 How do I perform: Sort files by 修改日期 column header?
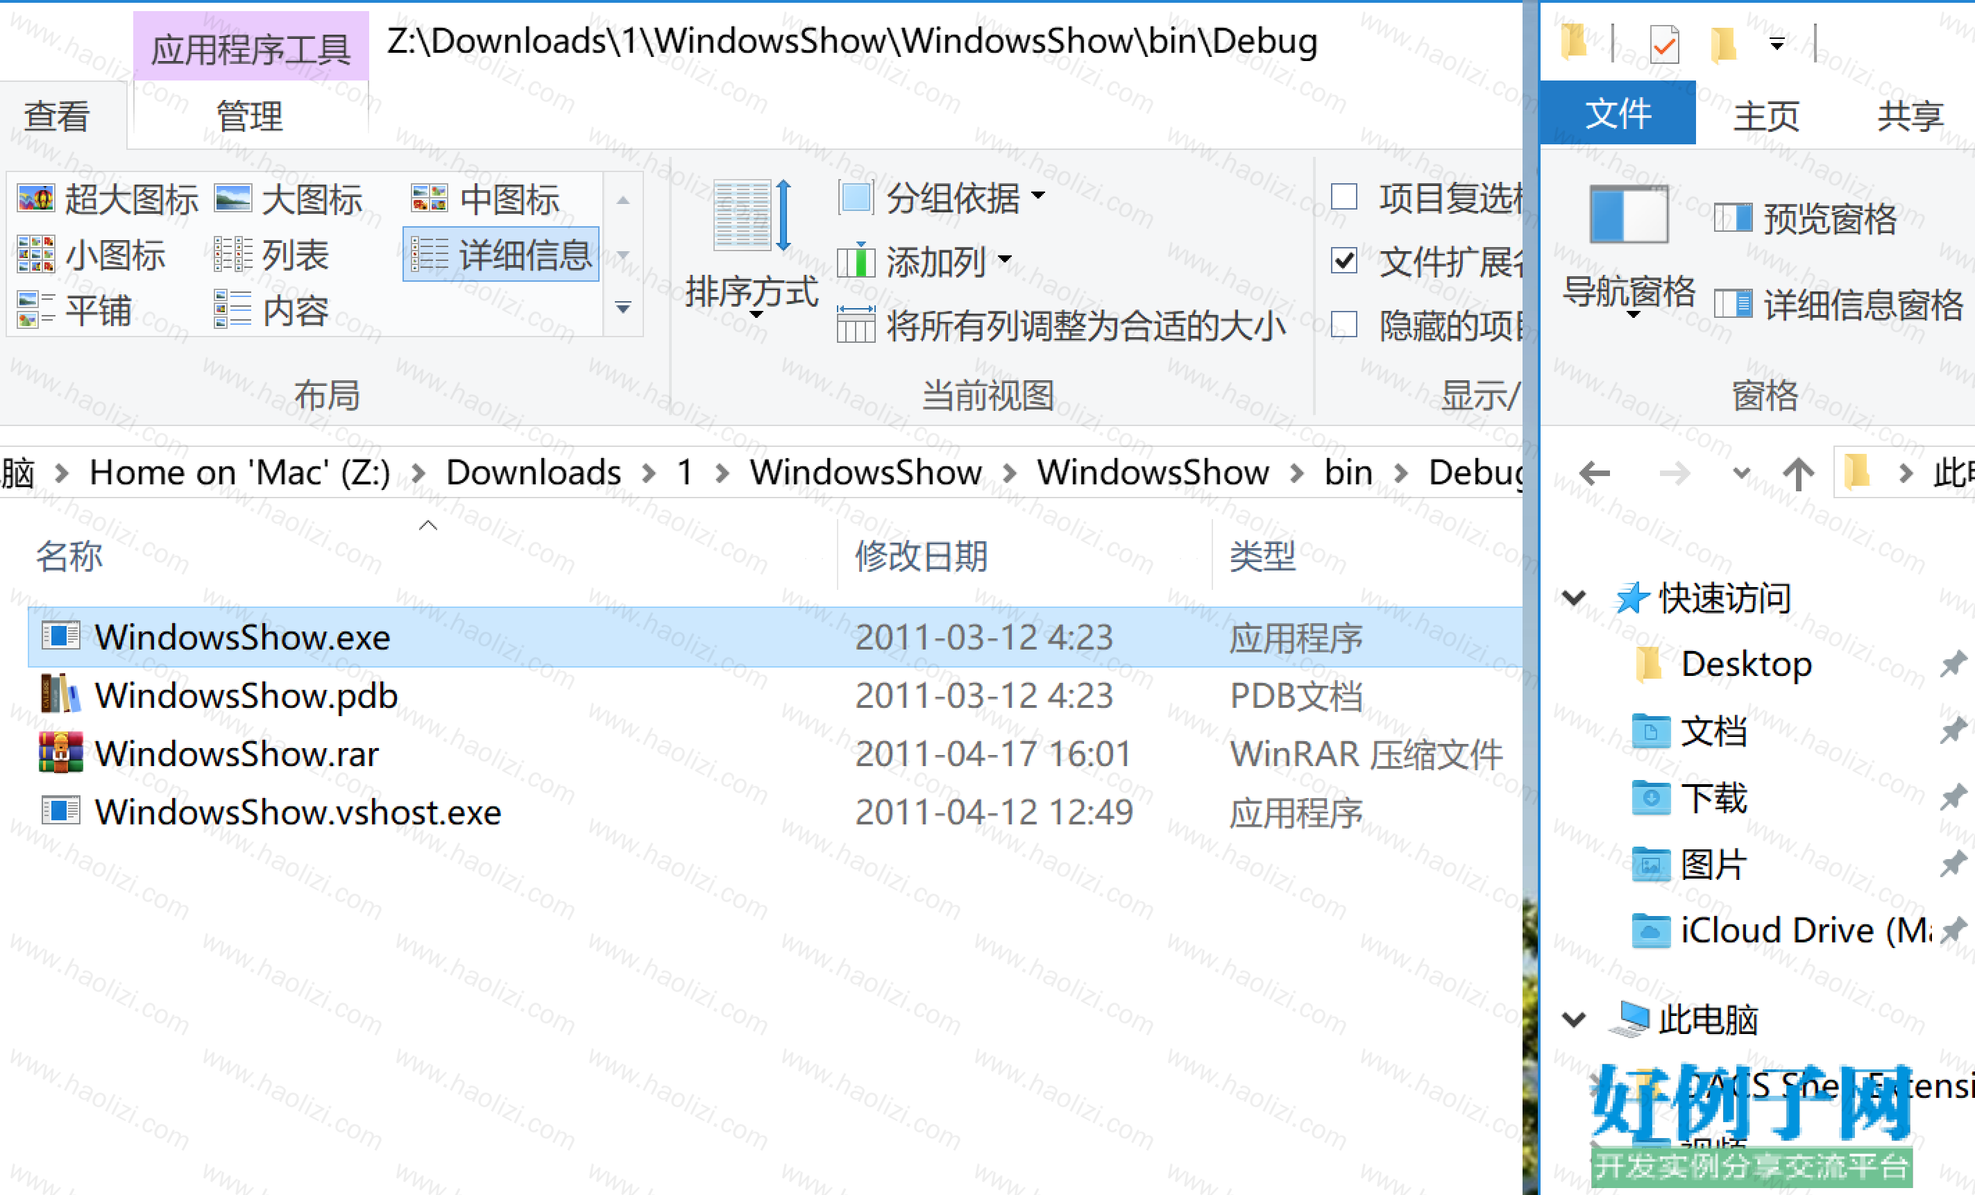click(921, 555)
